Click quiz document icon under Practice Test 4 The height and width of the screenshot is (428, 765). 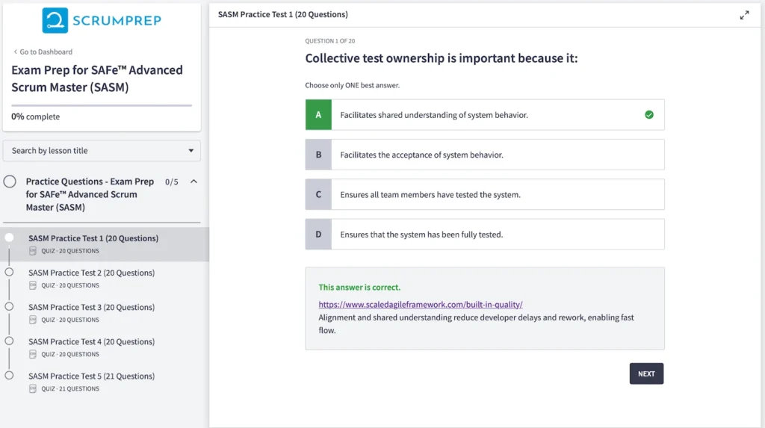coord(33,354)
